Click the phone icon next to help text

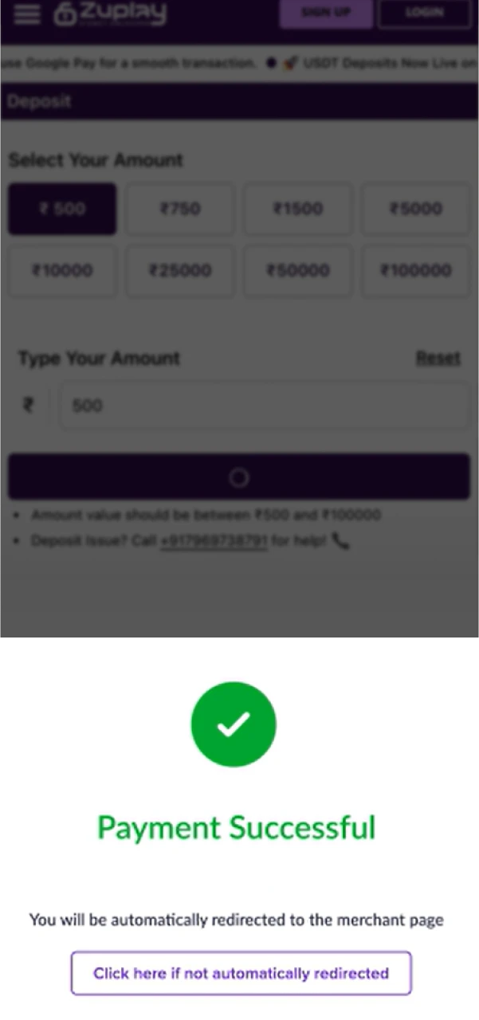(340, 541)
